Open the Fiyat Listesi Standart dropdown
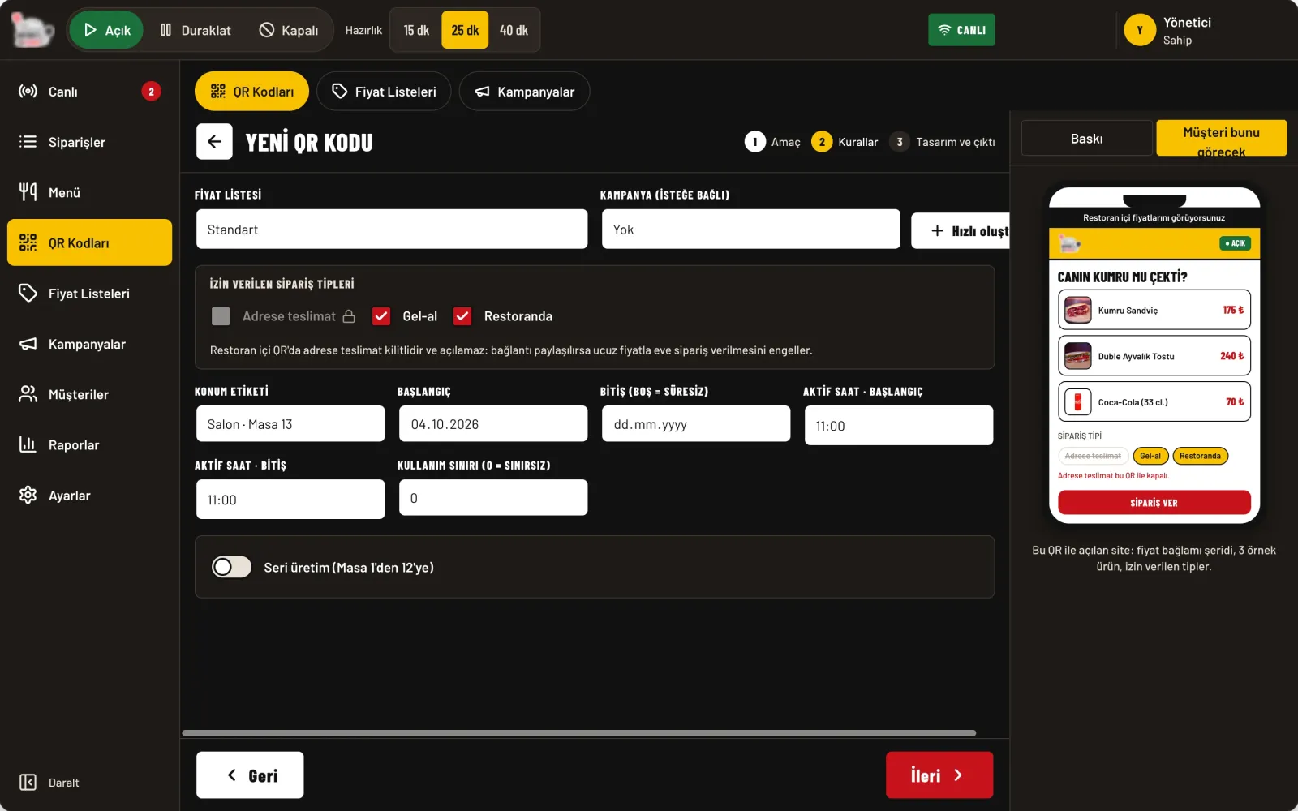This screenshot has height=811, width=1298. point(392,230)
